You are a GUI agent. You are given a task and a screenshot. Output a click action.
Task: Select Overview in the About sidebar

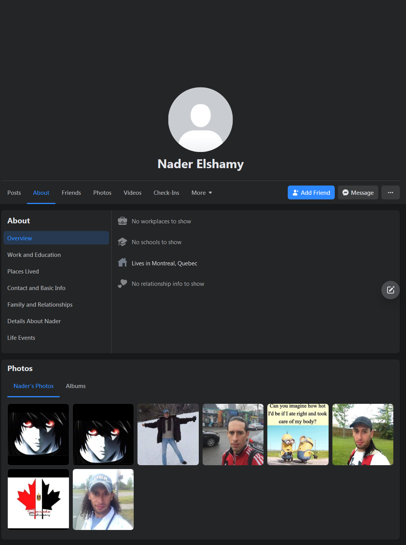click(56, 238)
